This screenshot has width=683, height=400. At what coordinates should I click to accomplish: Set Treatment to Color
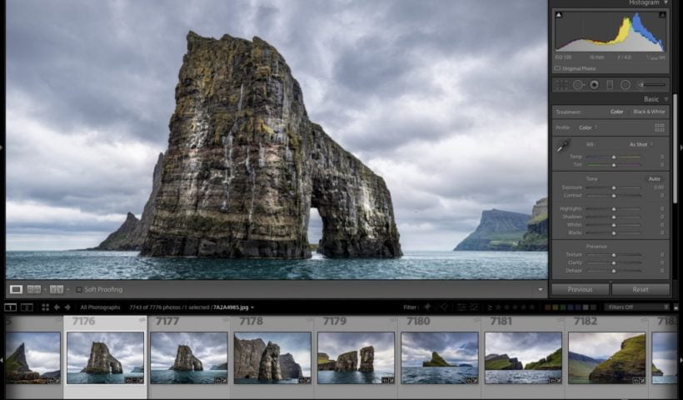click(616, 112)
